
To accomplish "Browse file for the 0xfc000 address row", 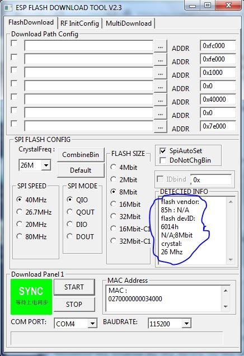I will coord(160,47).
